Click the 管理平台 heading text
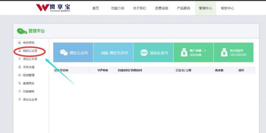 click(x=37, y=31)
